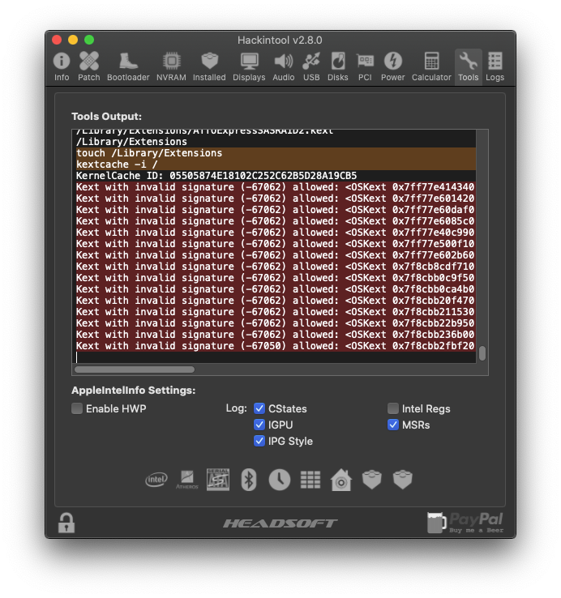Click the empty last line of output
Viewport: 561px width, 598px height.
pos(276,357)
